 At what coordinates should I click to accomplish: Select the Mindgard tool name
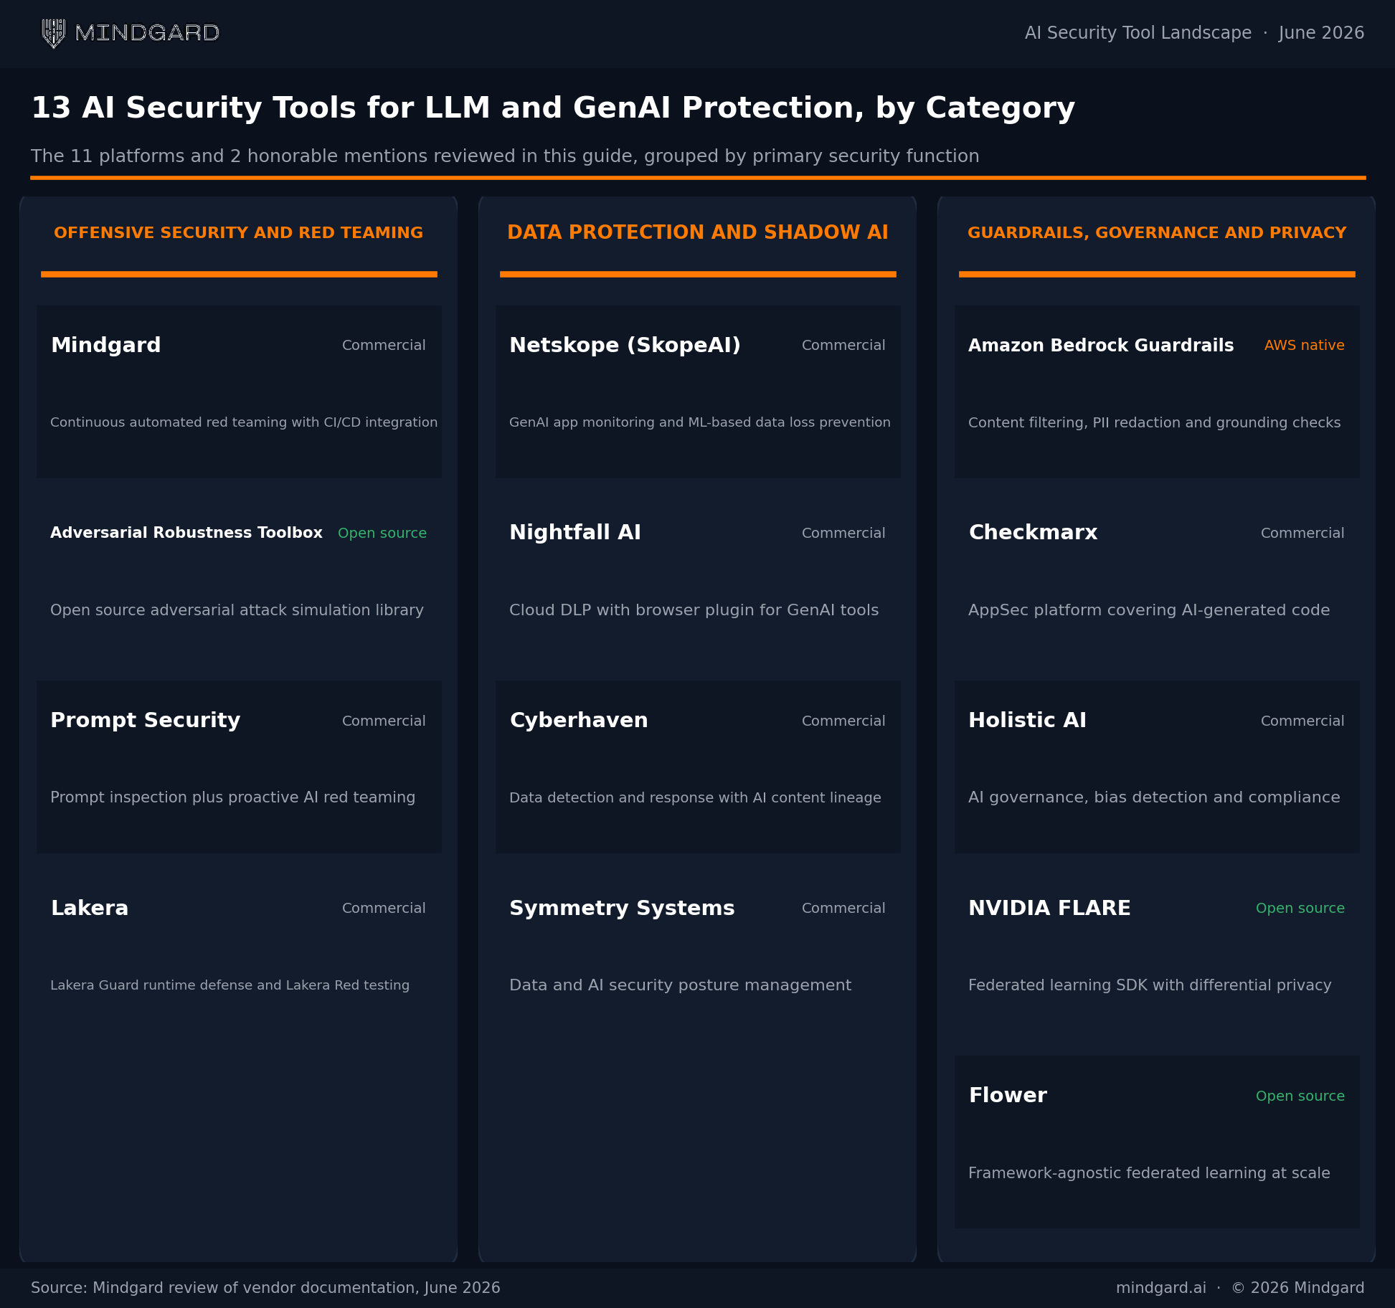(106, 345)
